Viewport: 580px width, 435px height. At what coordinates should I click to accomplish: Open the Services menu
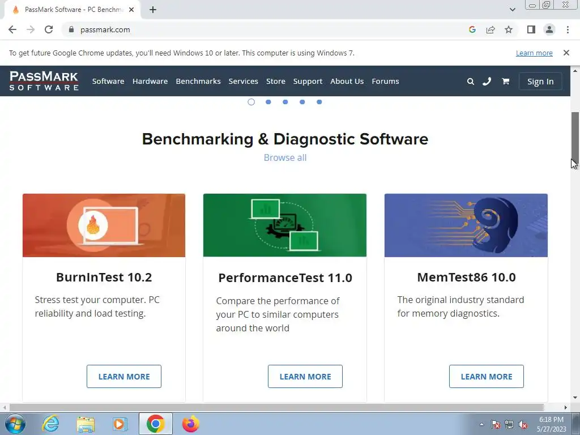tap(243, 81)
